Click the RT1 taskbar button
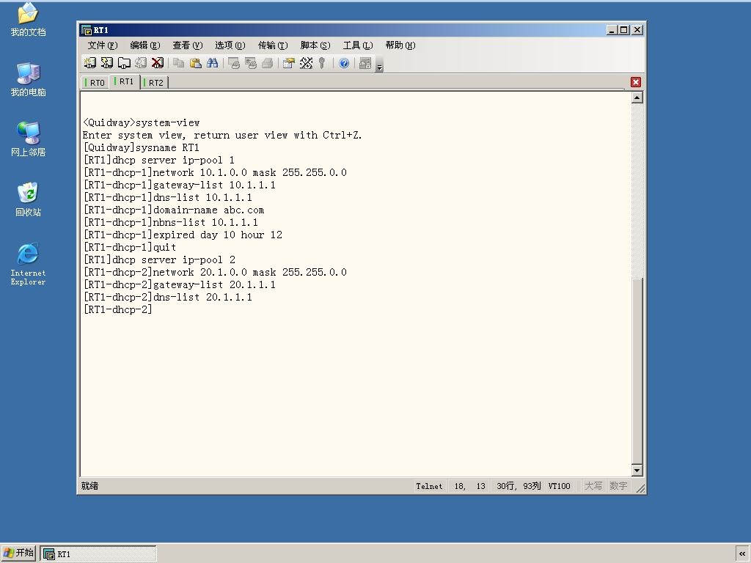 click(x=98, y=554)
